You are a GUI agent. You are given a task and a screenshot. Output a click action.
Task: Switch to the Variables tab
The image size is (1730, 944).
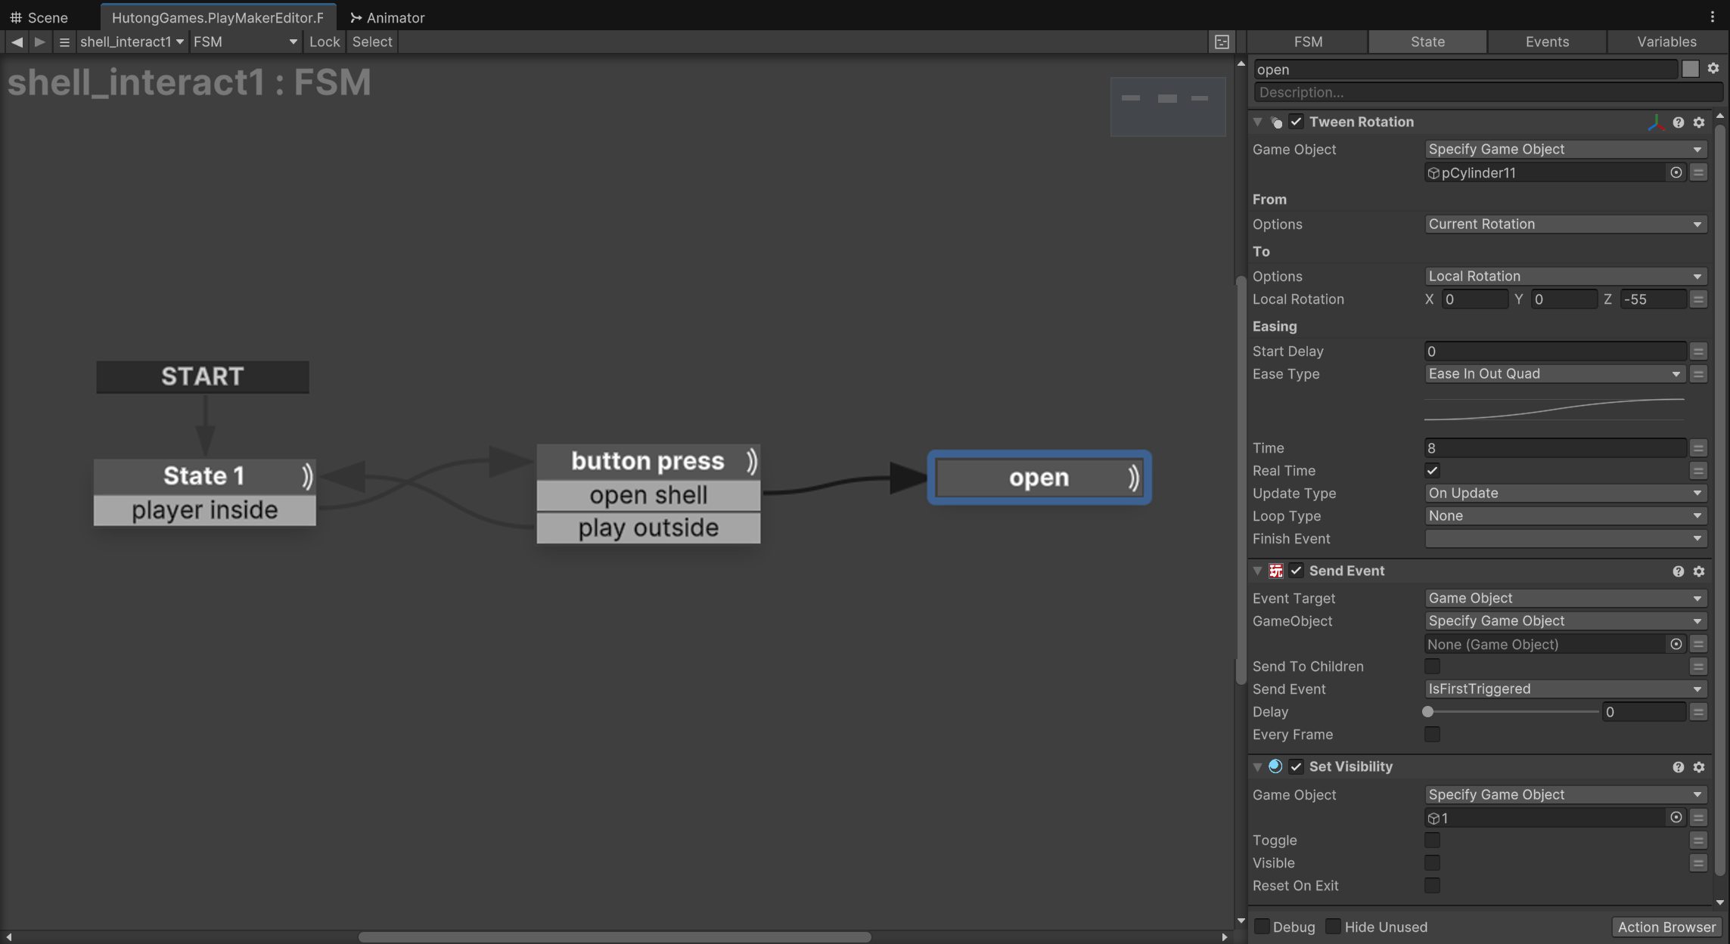pyautogui.click(x=1666, y=42)
